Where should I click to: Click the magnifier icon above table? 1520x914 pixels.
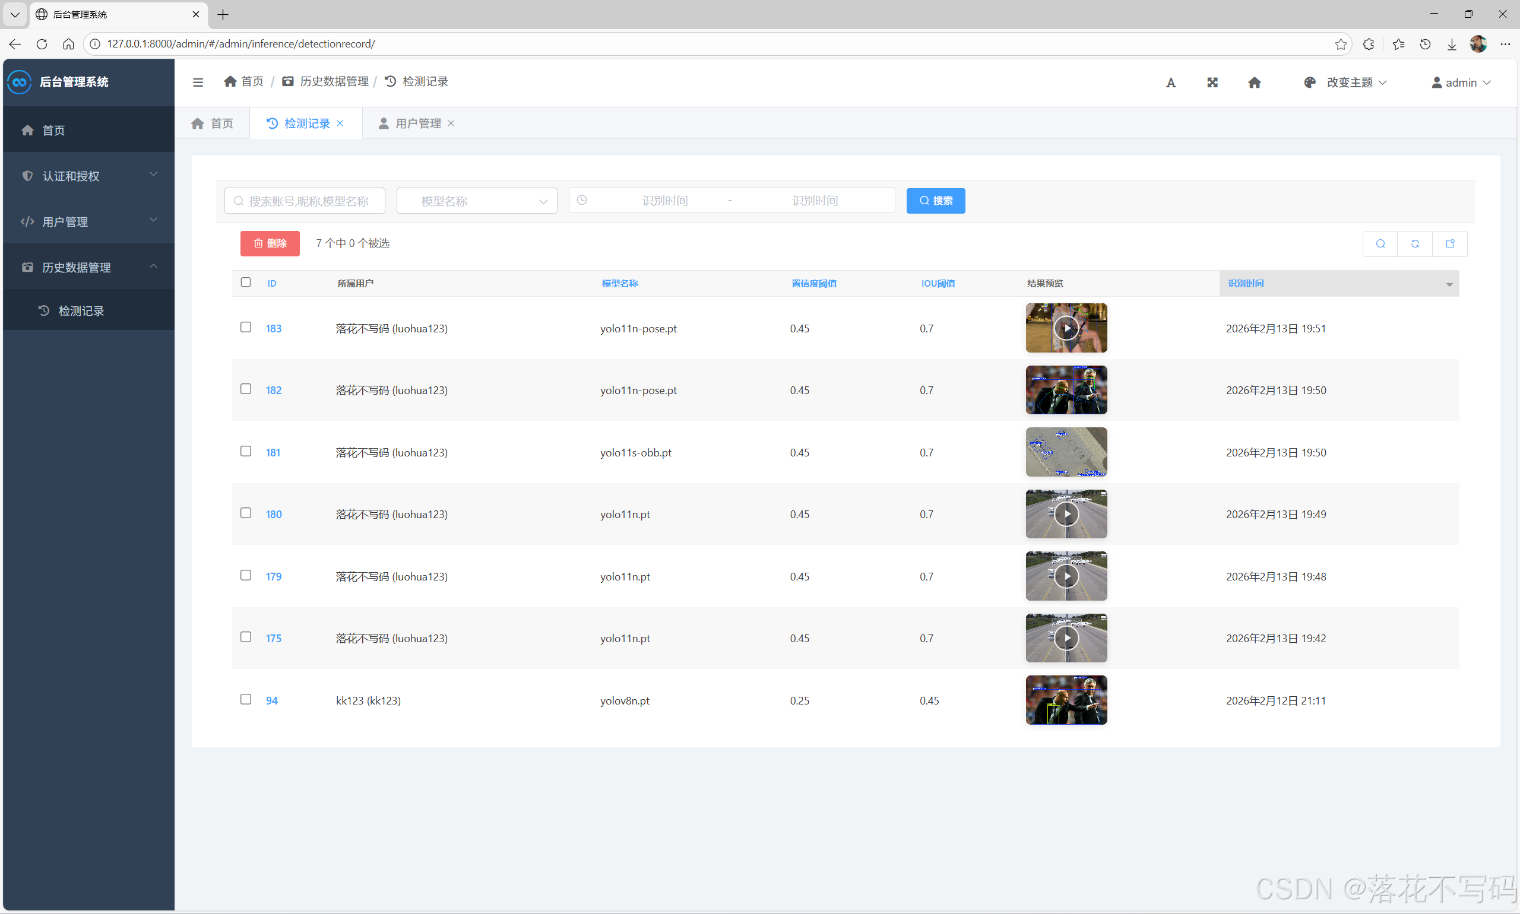pyautogui.click(x=1380, y=244)
